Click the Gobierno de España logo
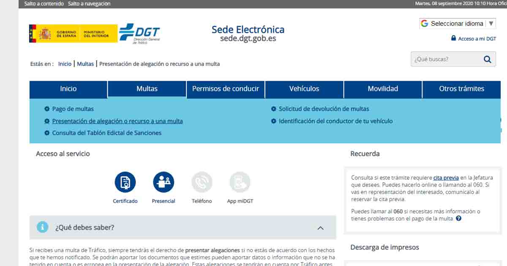Screen dimensions: 507x266 point(73,34)
